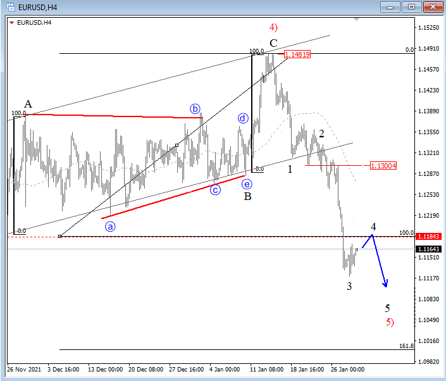The image size is (446, 381).
Task: Close the EURUSD,H4 chart window
Action: click(x=433, y=7)
